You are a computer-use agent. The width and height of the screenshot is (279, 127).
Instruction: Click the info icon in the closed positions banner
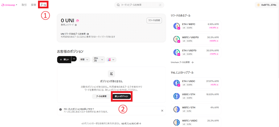click(x=60, y=109)
